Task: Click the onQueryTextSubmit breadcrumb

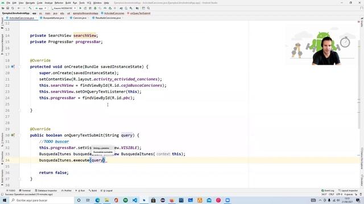Action: (x=139, y=13)
